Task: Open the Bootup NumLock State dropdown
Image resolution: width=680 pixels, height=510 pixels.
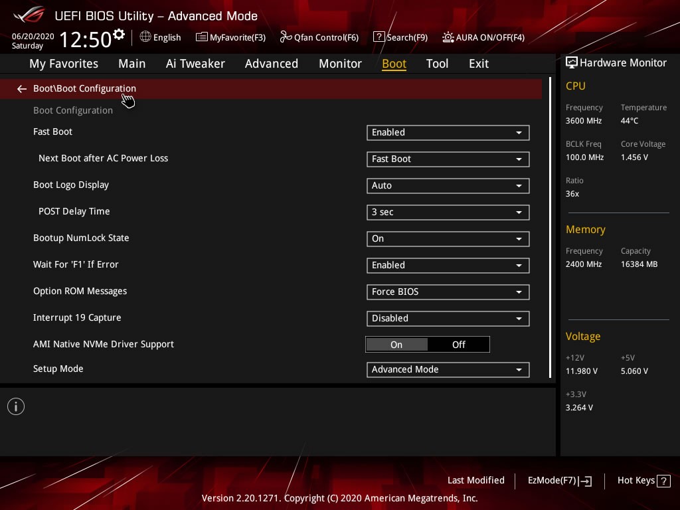Action: (x=448, y=239)
